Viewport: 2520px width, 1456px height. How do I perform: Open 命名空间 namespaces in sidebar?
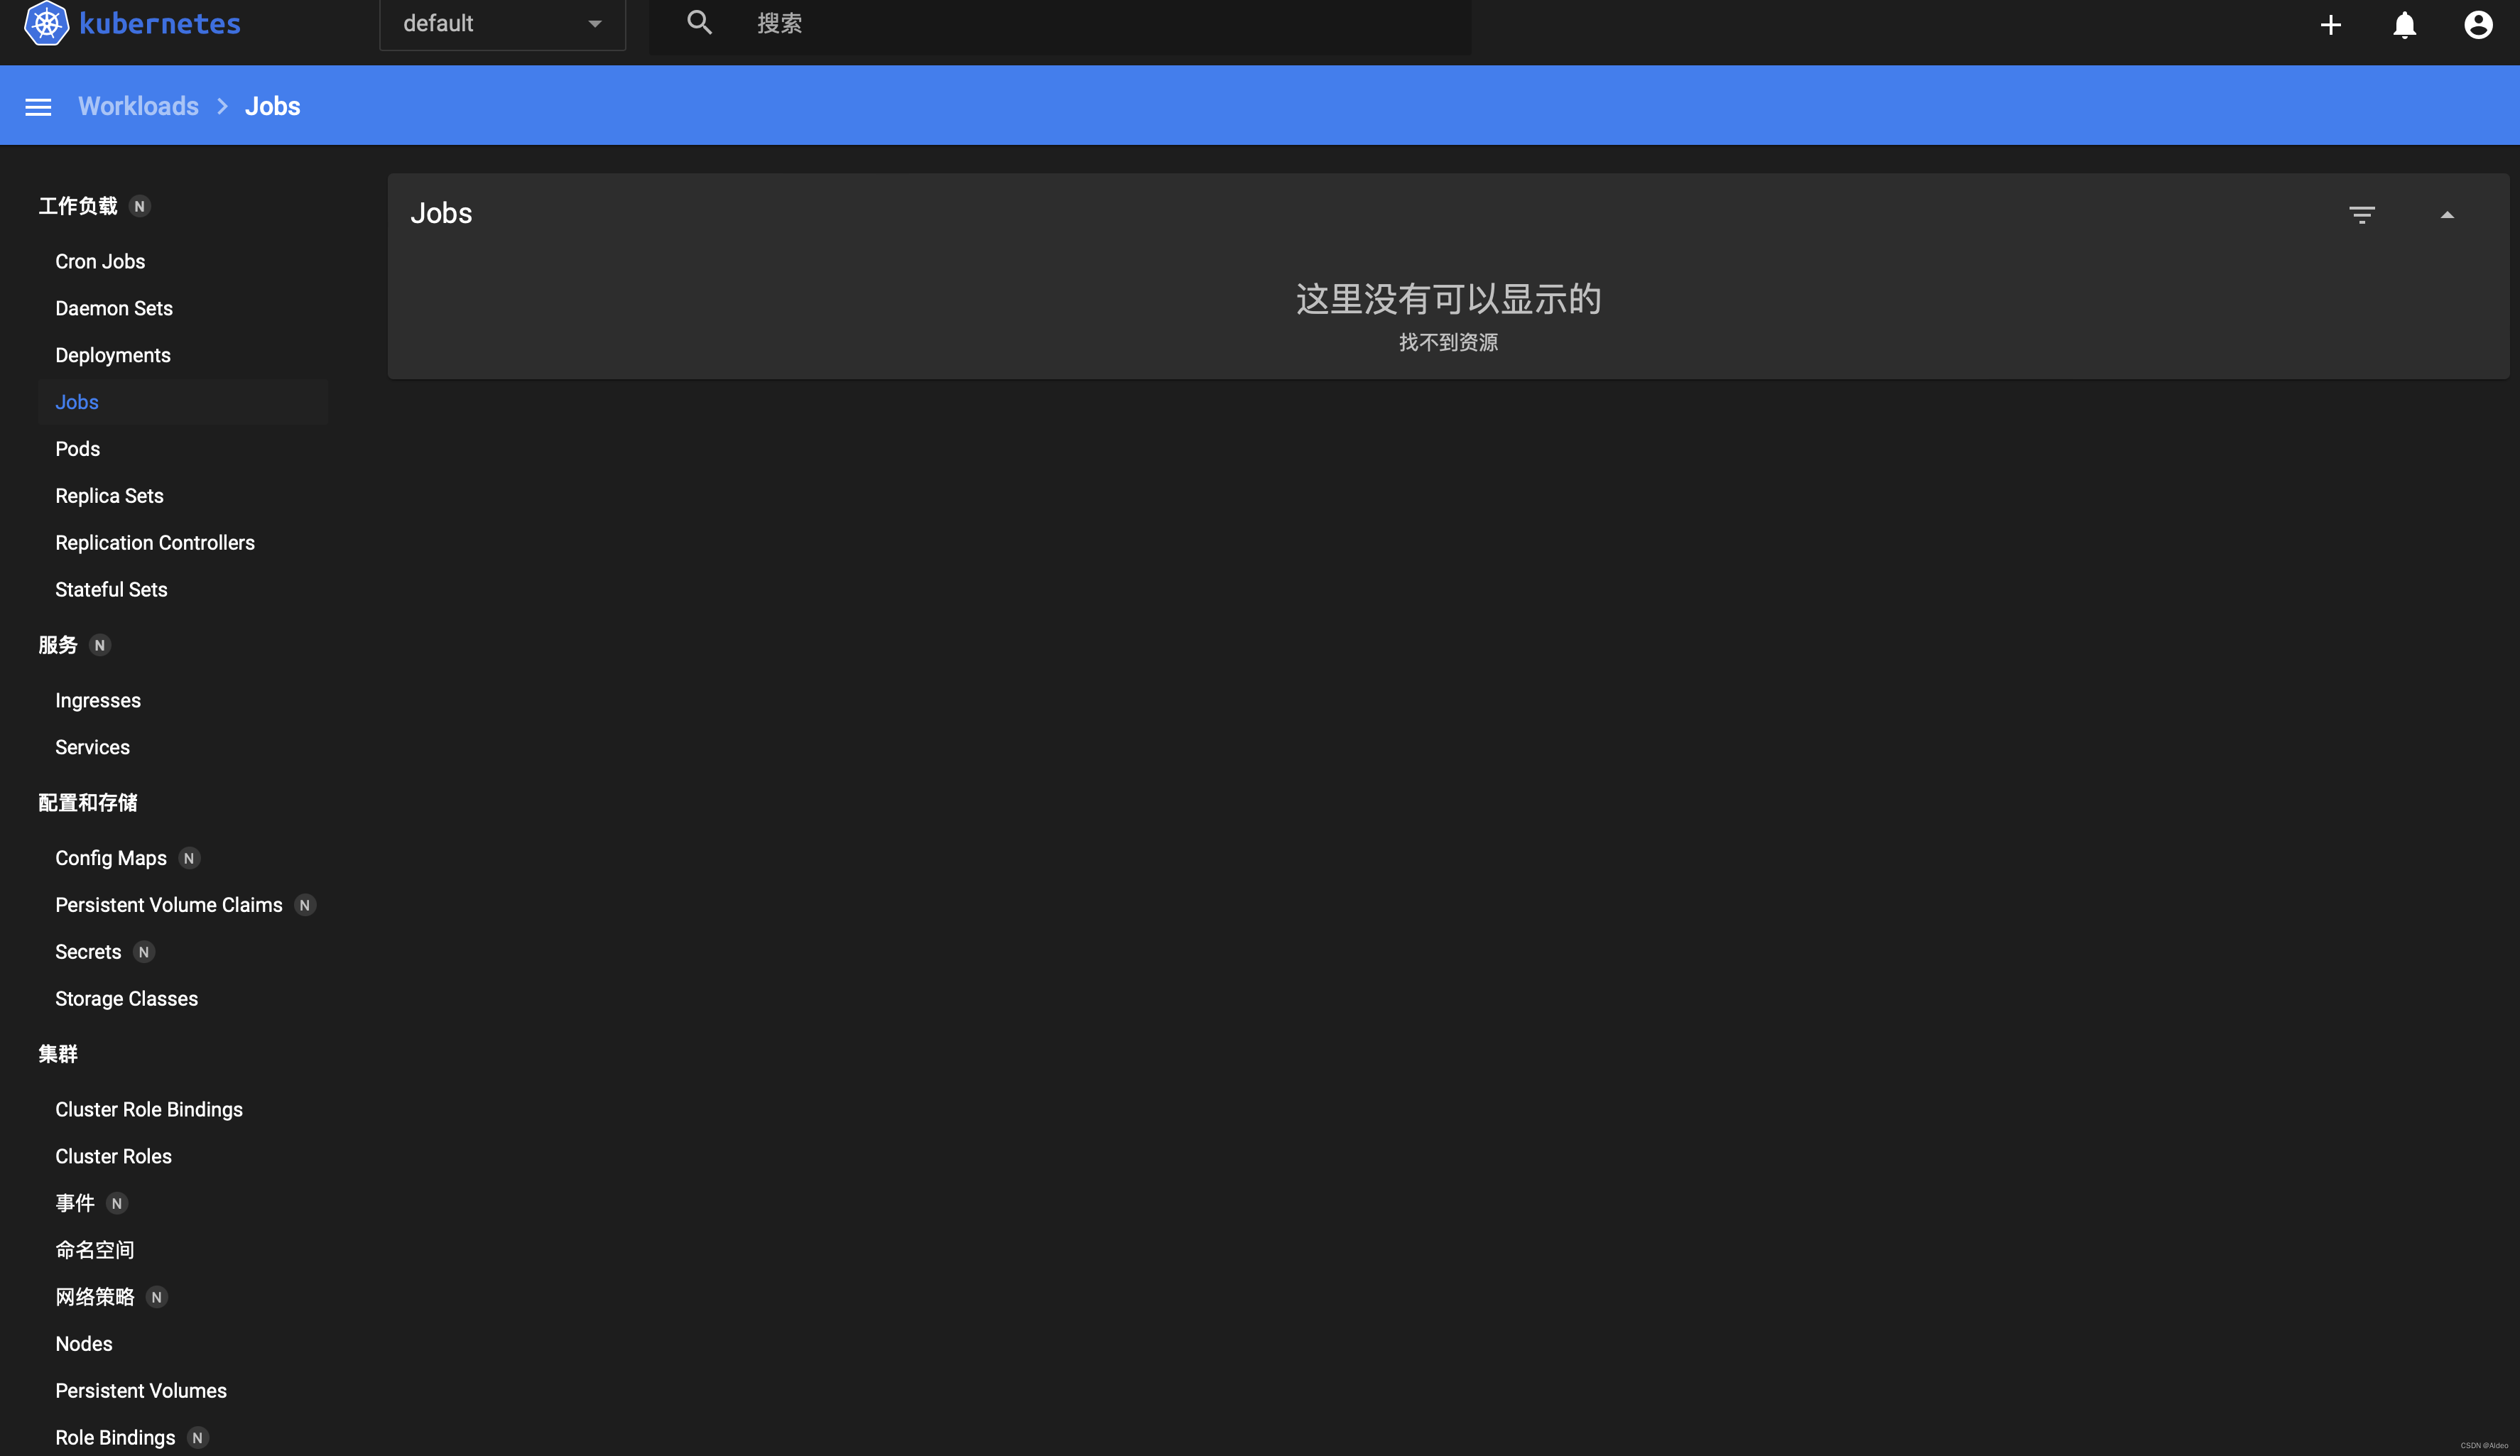[x=95, y=1250]
